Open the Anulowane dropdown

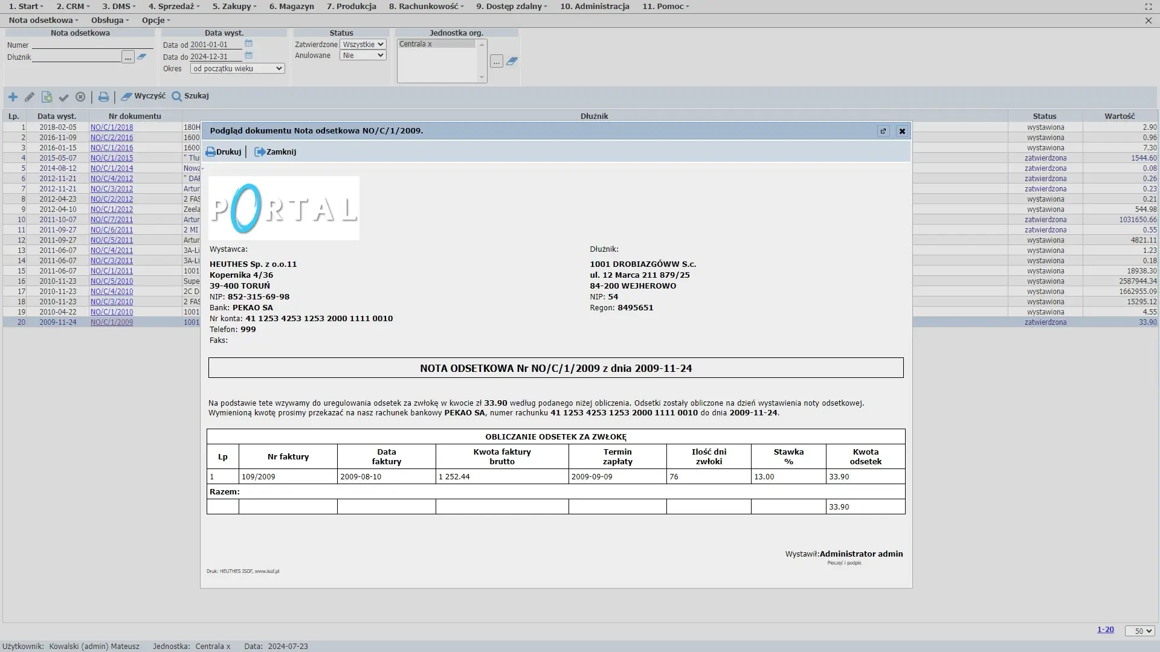(362, 56)
